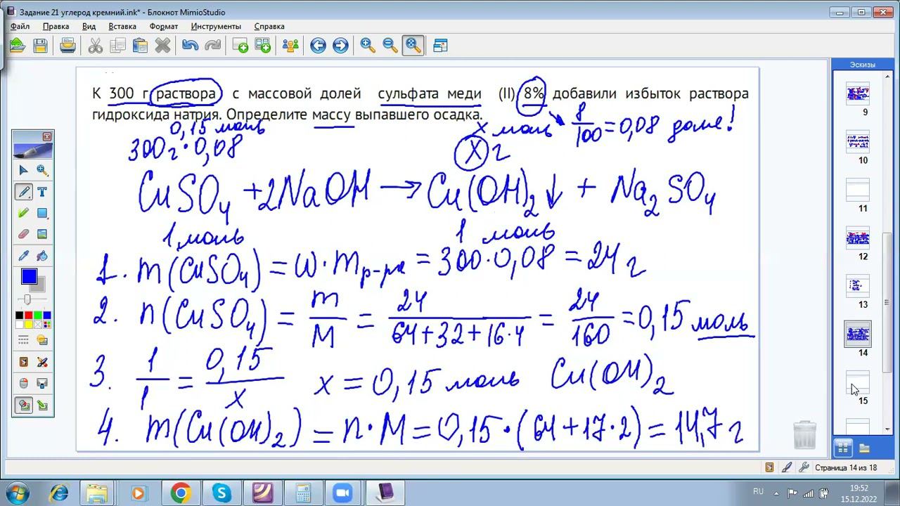Open the line style options
This screenshot has height=506, width=900.
(x=24, y=341)
